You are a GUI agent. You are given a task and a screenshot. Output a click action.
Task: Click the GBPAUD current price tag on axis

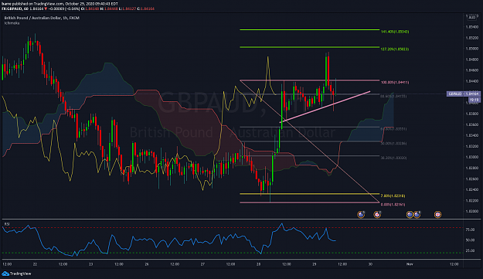[x=464, y=94]
